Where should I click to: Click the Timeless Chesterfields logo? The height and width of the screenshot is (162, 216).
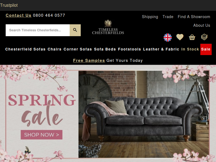(x=108, y=27)
